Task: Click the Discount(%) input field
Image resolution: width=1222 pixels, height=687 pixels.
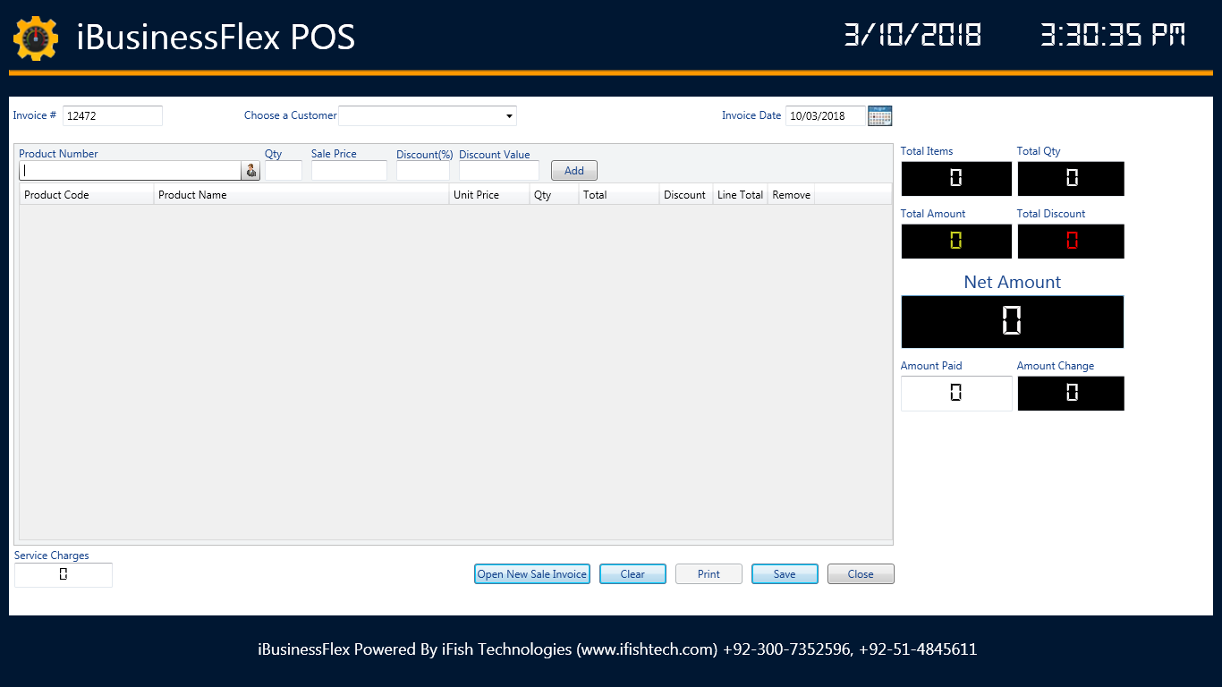Action: click(x=423, y=171)
